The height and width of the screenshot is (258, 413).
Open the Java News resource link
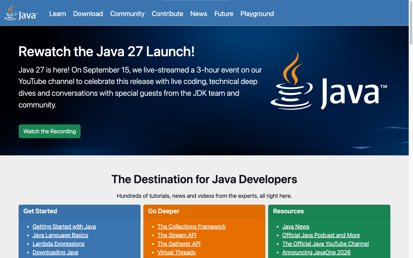coord(296,226)
